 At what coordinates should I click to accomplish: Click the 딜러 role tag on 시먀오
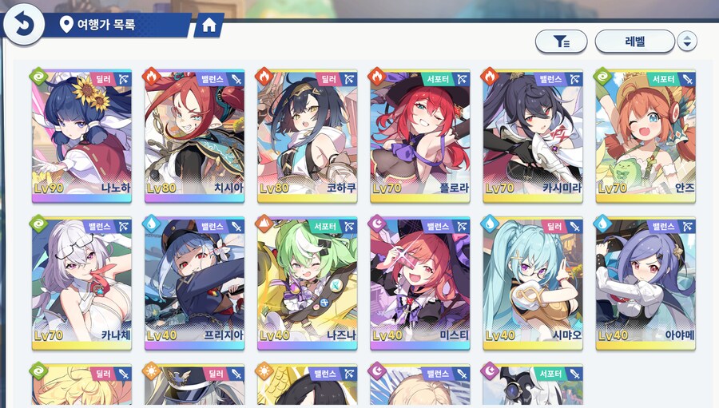[x=554, y=227]
